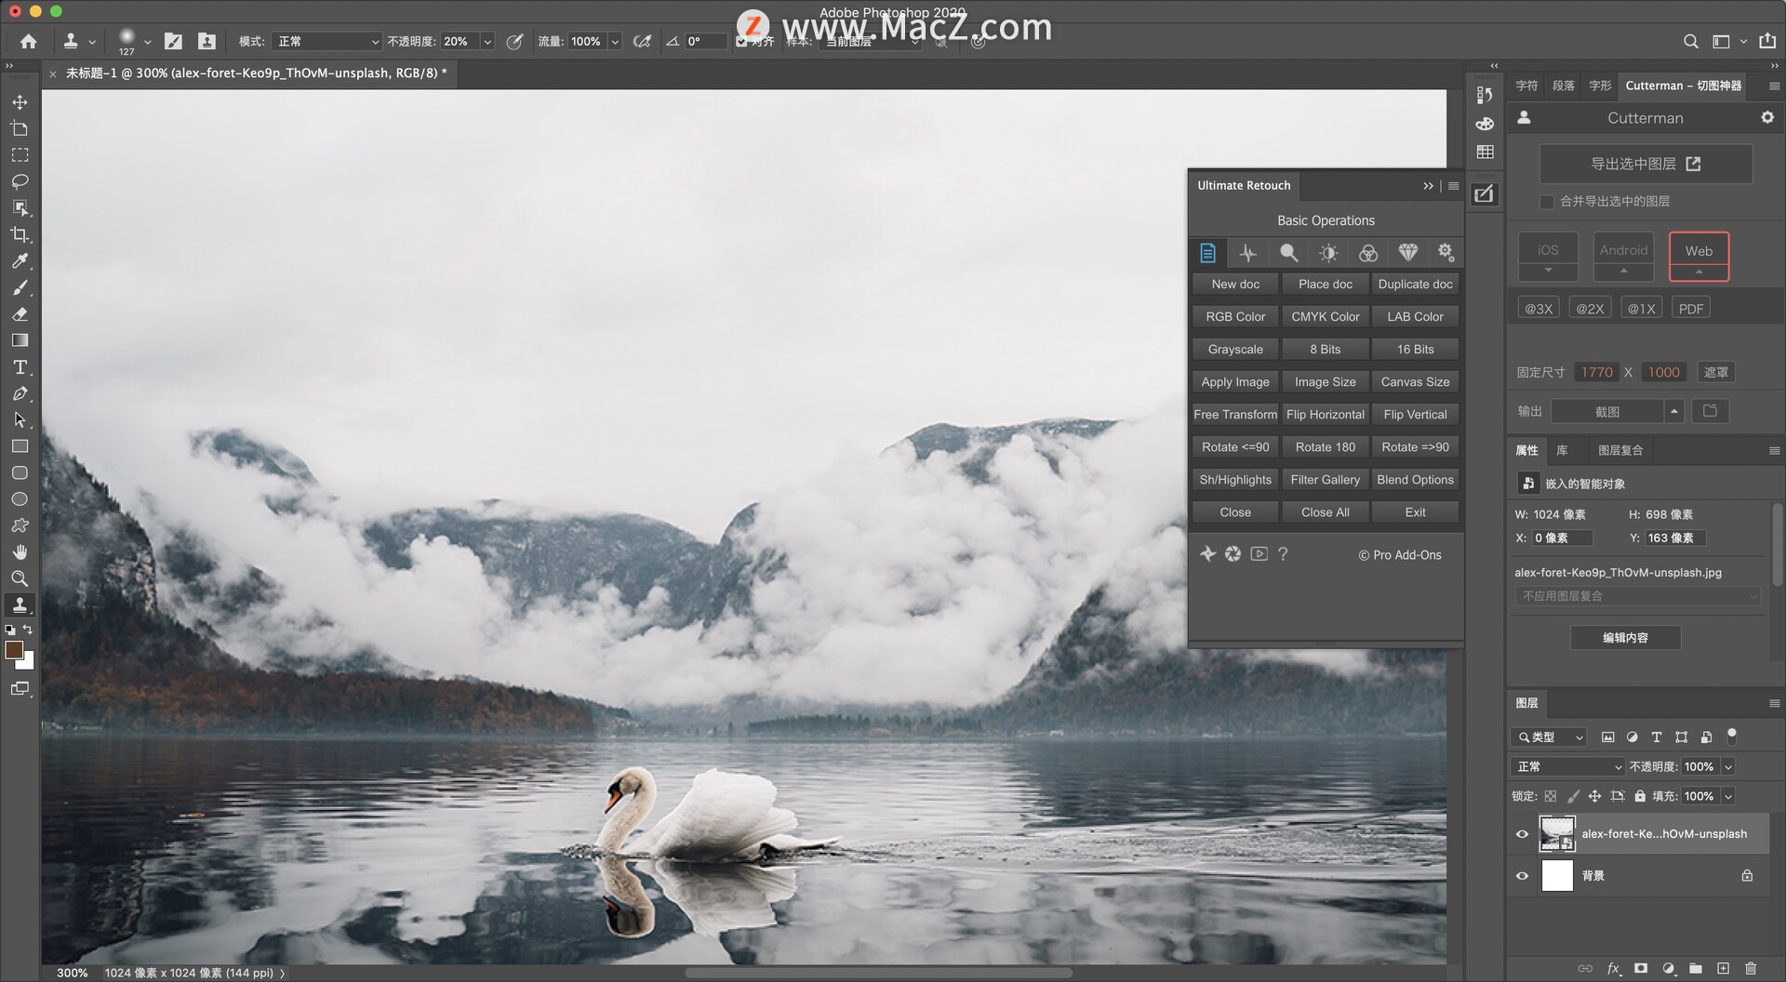This screenshot has height=982, width=1786.
Task: Open the Ultimate Retouch settings gears tab
Action: (1446, 252)
